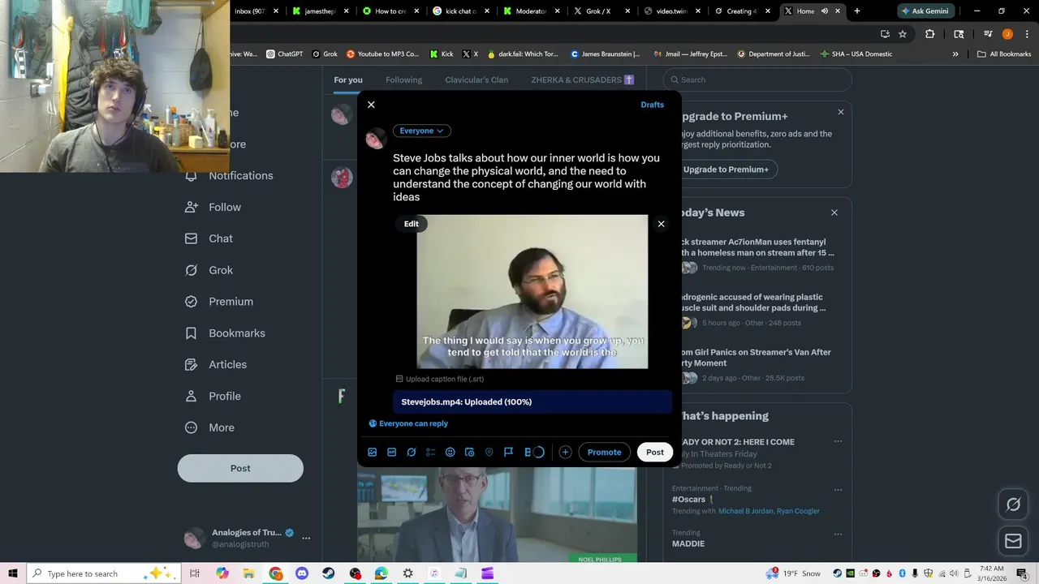Open Michael B Jordan trending link
1039x584 pixels.
point(746,511)
